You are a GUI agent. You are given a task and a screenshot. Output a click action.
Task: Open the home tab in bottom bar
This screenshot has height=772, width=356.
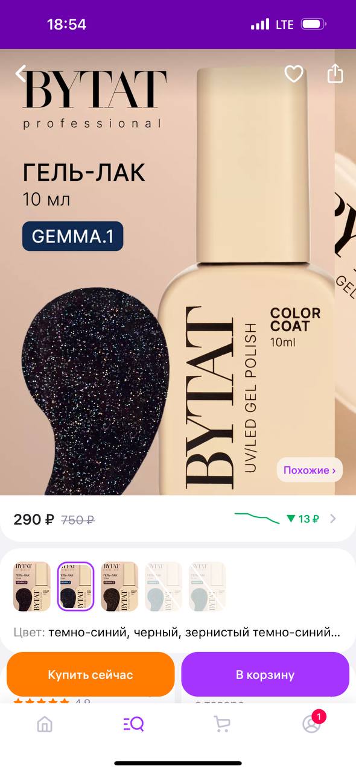coord(45,724)
